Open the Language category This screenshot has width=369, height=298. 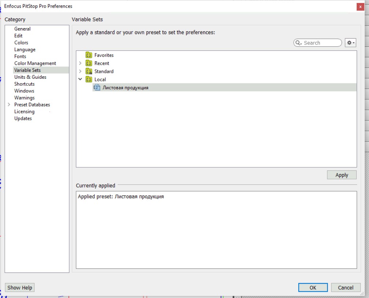[x=25, y=50]
